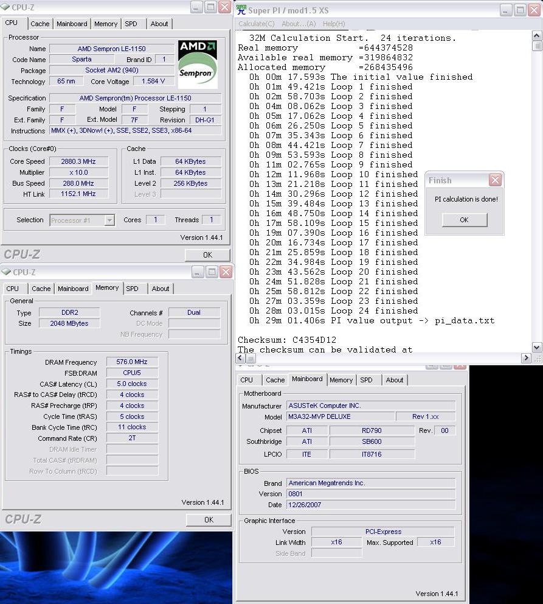
Task: Click the Instructions MMX, 3DNow! field
Action: (136, 130)
